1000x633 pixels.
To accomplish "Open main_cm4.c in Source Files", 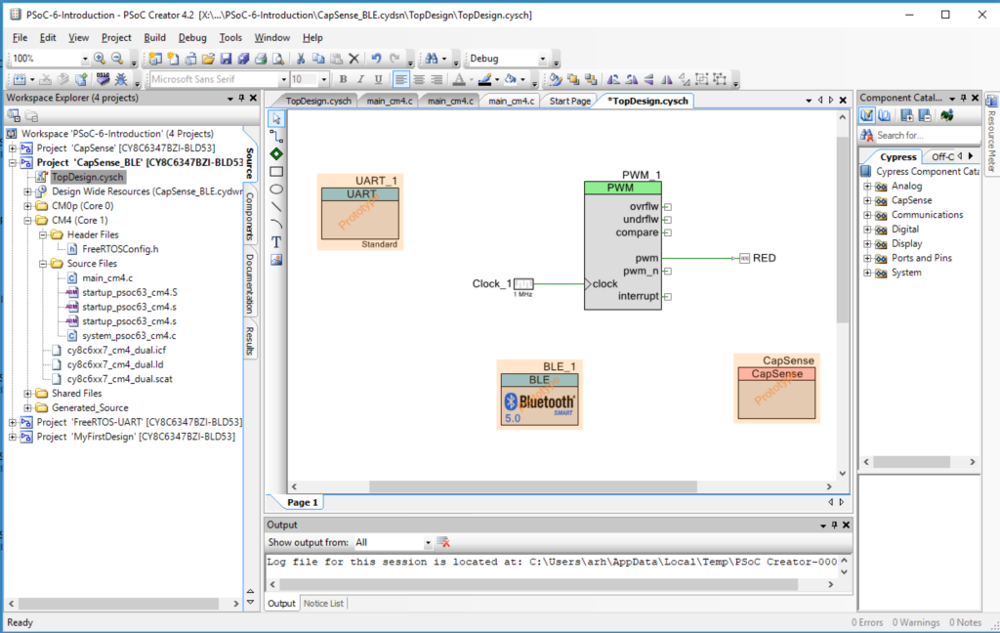I will point(107,277).
